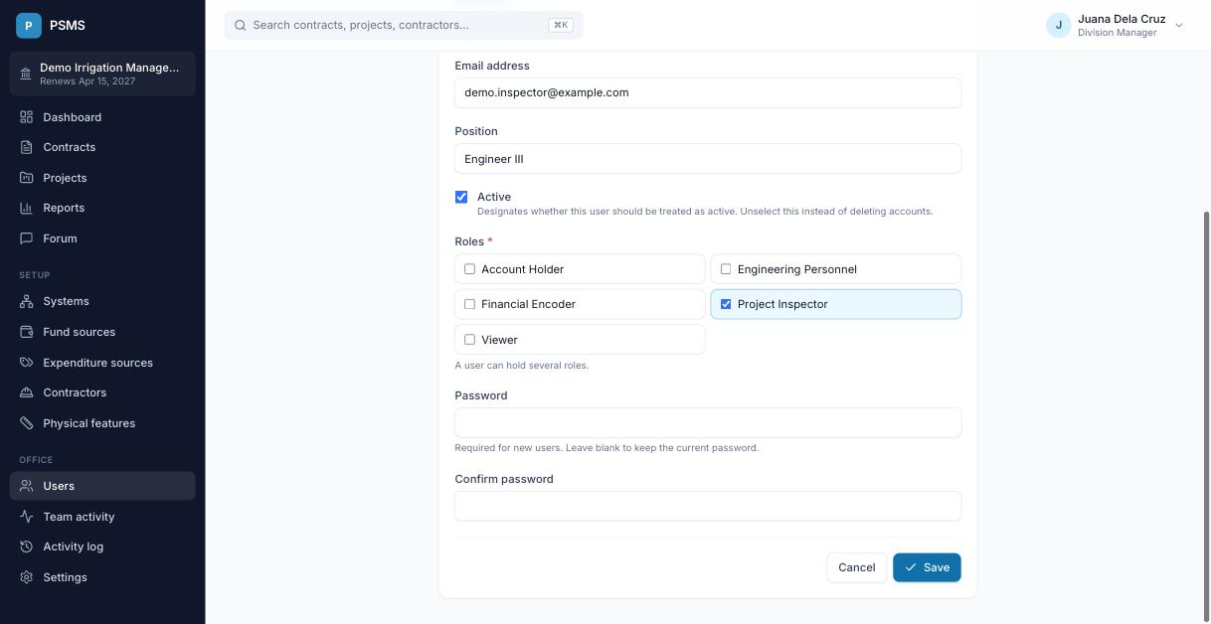
Task: Click the 'Renews Apr 15, 2027' text
Action: pyautogui.click(x=87, y=81)
